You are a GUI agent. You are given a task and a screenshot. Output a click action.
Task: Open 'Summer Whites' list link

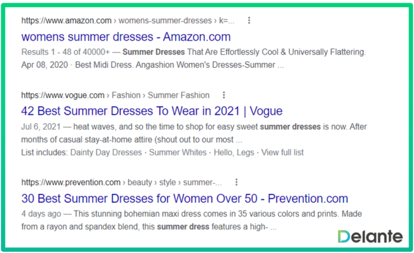(178, 152)
